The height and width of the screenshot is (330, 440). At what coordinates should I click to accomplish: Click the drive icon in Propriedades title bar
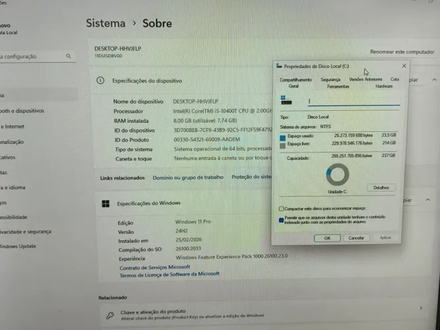tap(279, 66)
